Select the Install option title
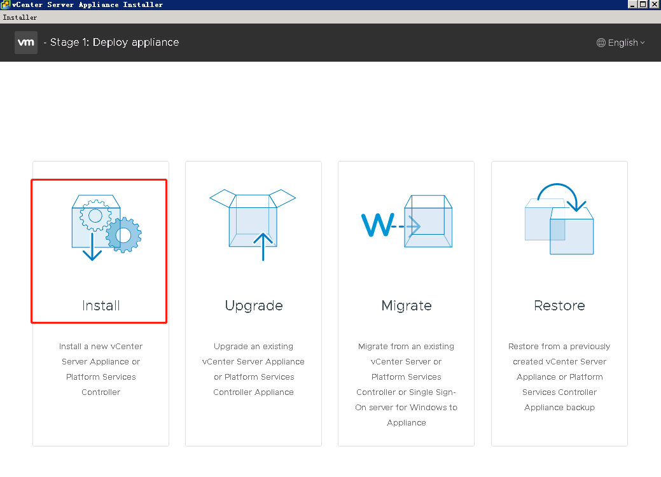661x477 pixels. coord(101,305)
